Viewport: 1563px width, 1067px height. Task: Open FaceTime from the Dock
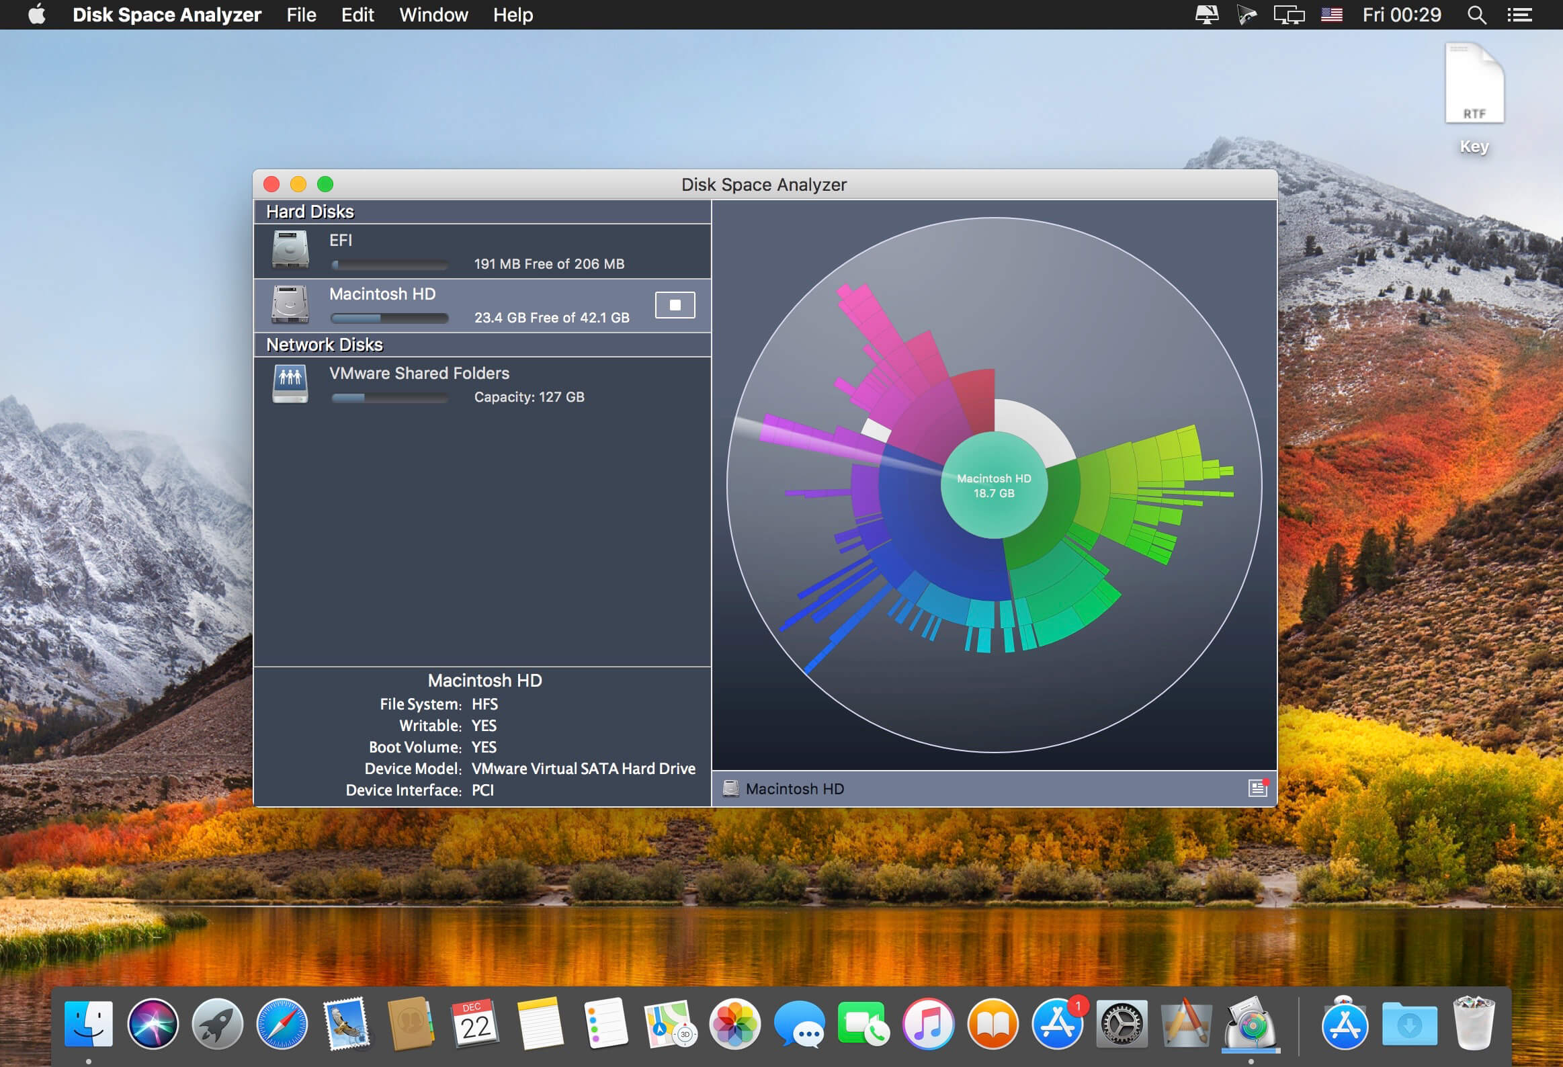pos(863,1023)
